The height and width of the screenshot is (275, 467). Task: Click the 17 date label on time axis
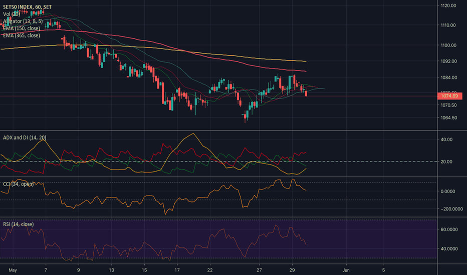pyautogui.click(x=177, y=270)
